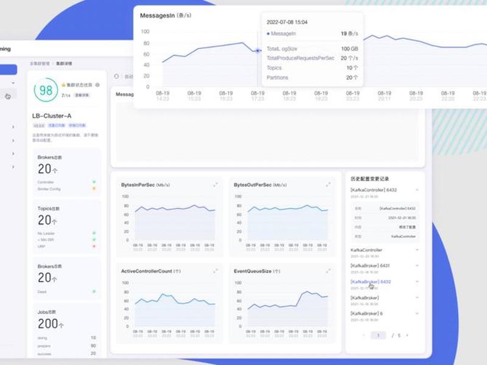Click the ActiveControllerCount chart title
The width and height of the screenshot is (487, 365).
tap(151, 271)
